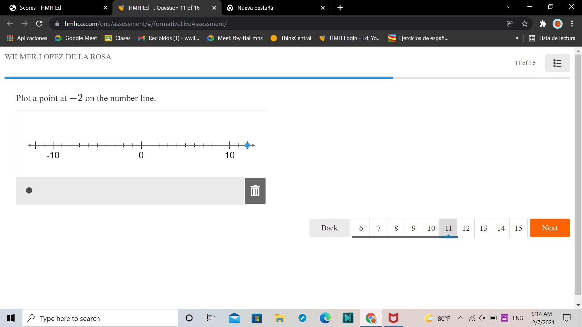Open the question list menu icon
This screenshot has width=582, height=327.
(557, 63)
